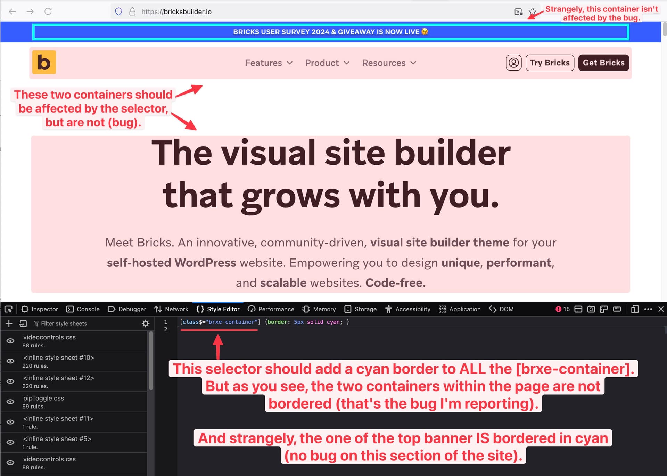Viewport: 667px width, 476px height.
Task: Open the Application tab
Action: coord(460,309)
